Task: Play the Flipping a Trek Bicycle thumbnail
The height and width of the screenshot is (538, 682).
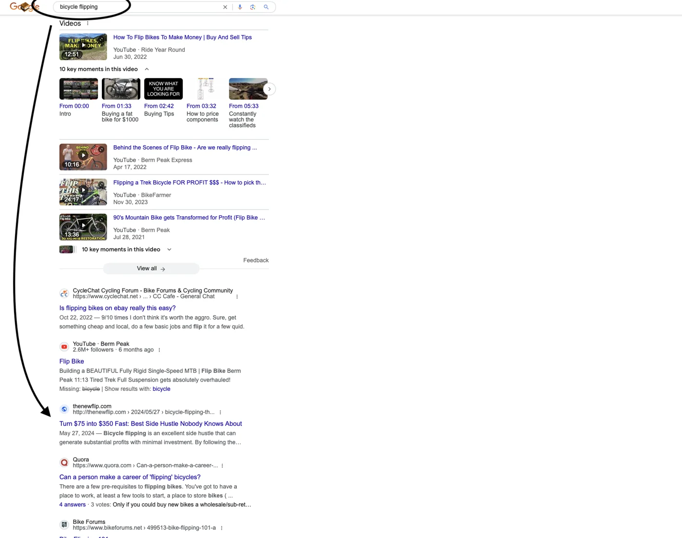Action: [x=83, y=192]
